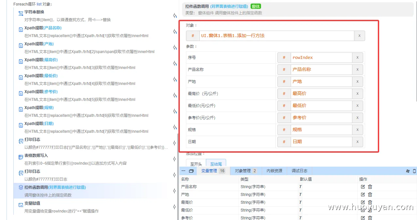
Task: Toggle # mode for 参考价(元/公斤) parameter
Action: pos(284,118)
